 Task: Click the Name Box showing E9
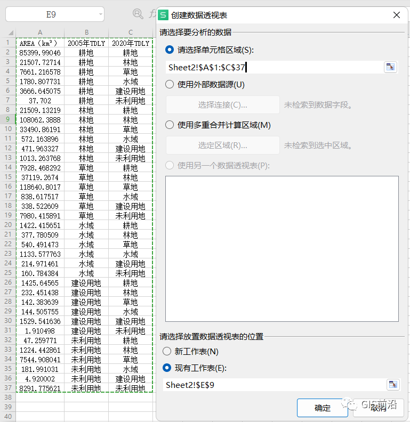[51, 14]
